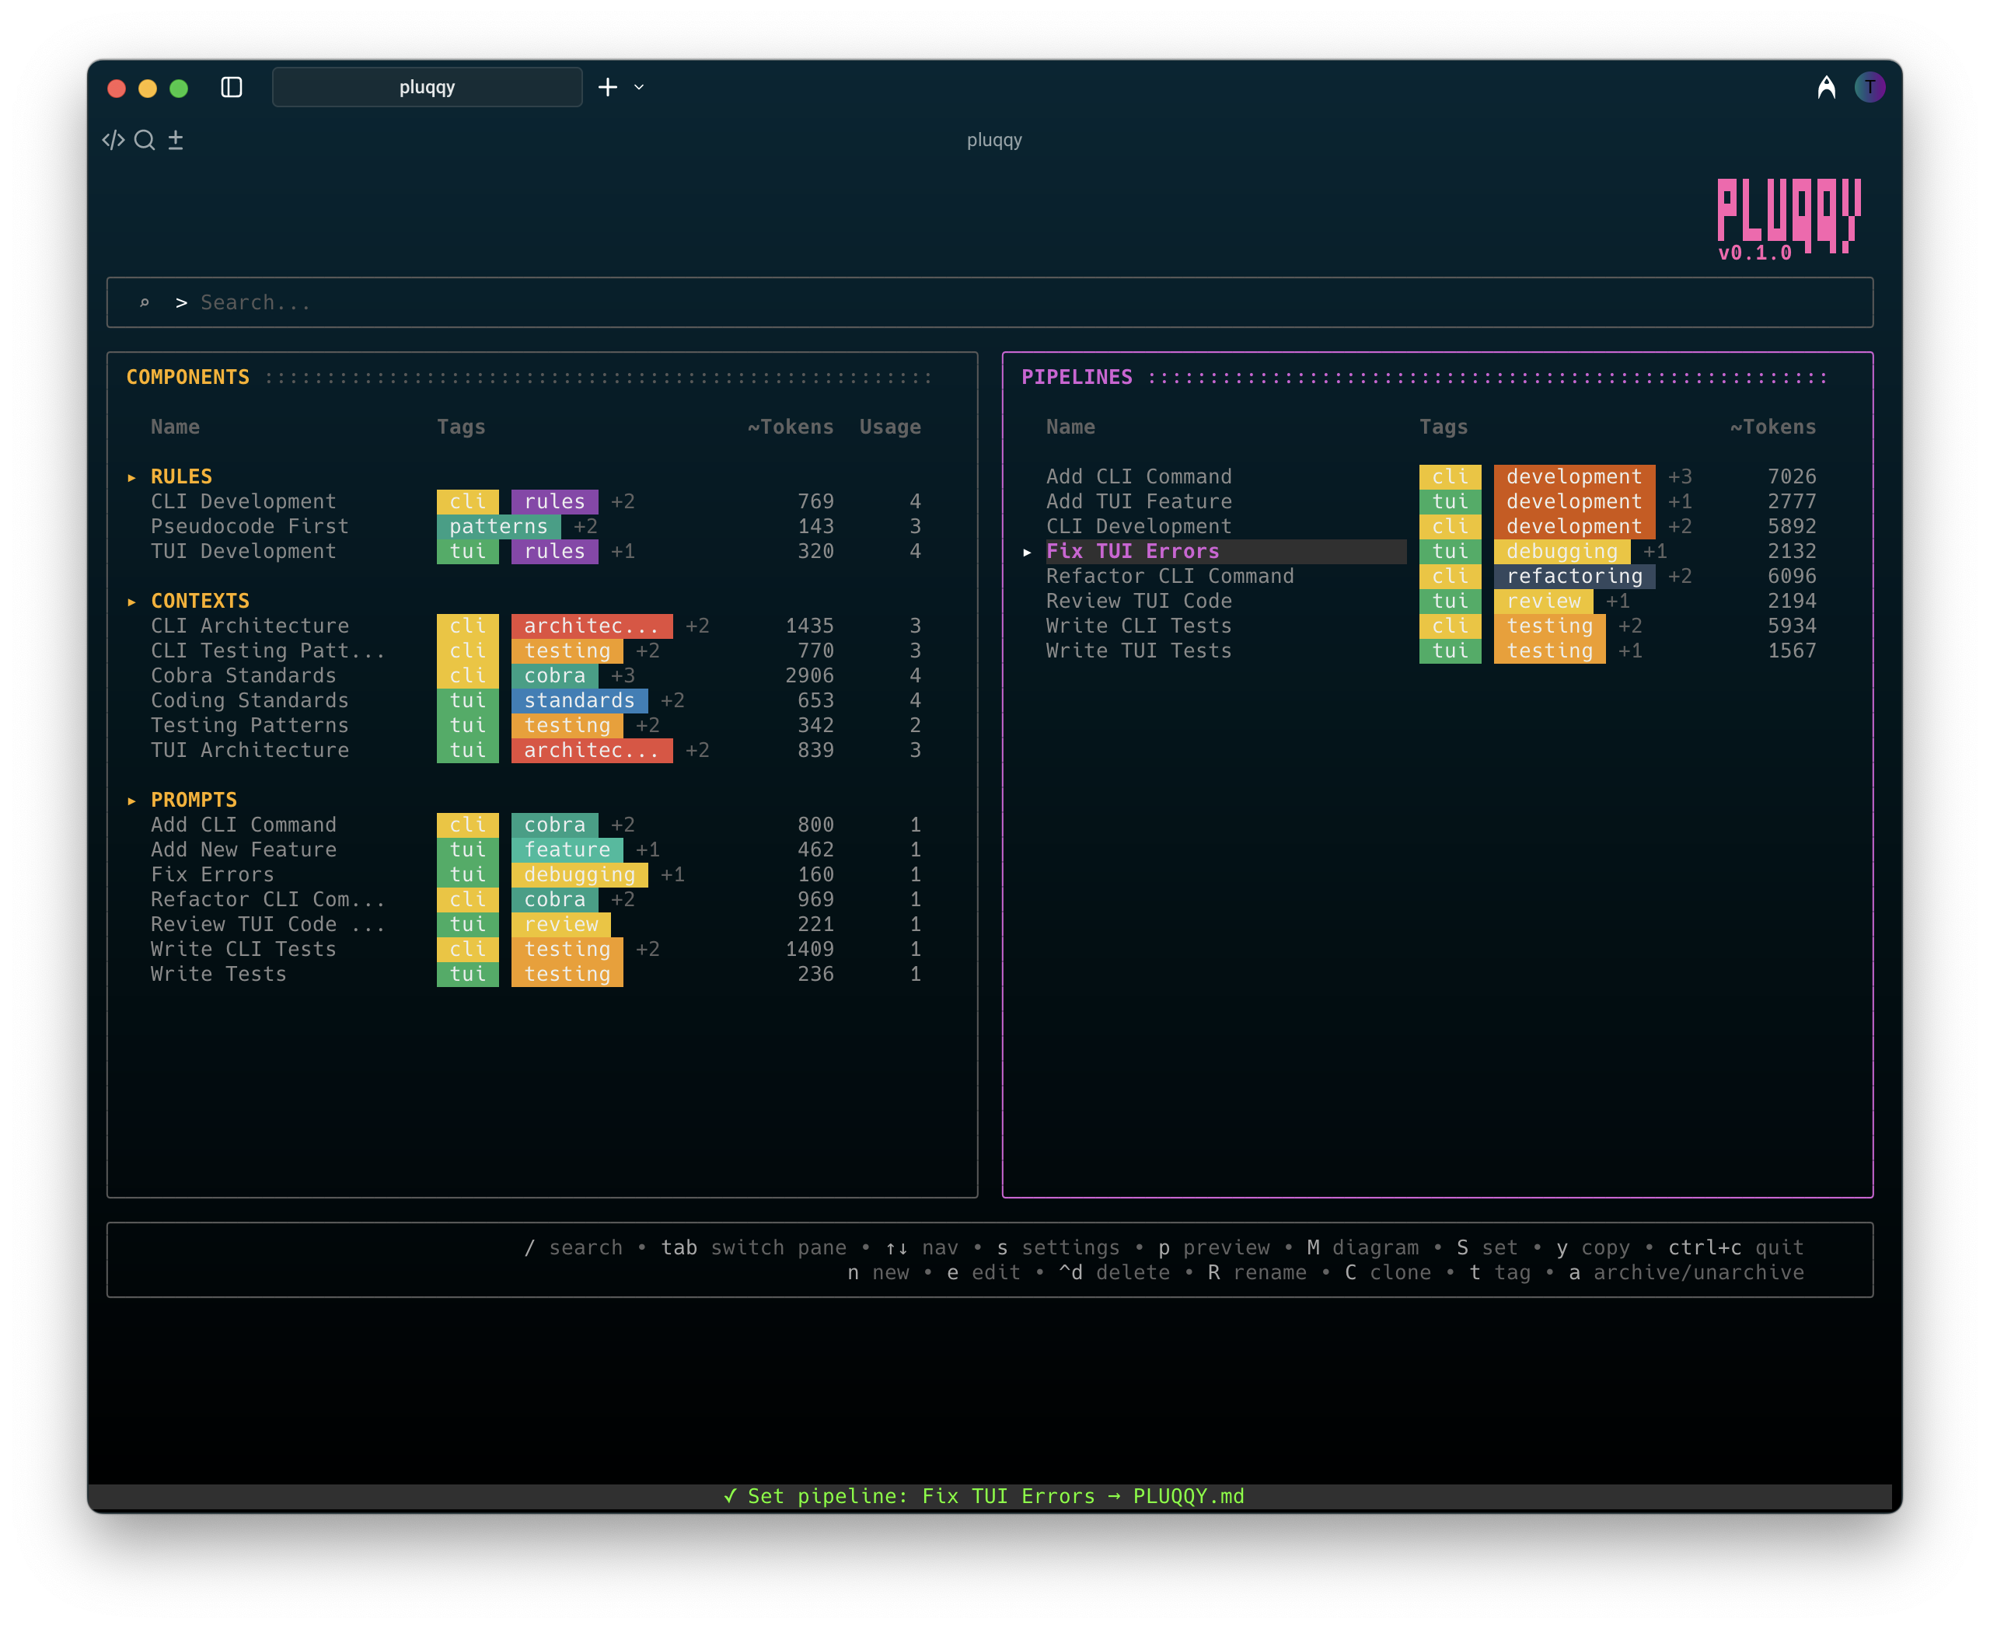Open a new tab with the plus icon
The width and height of the screenshot is (1990, 1629).
pyautogui.click(x=607, y=86)
